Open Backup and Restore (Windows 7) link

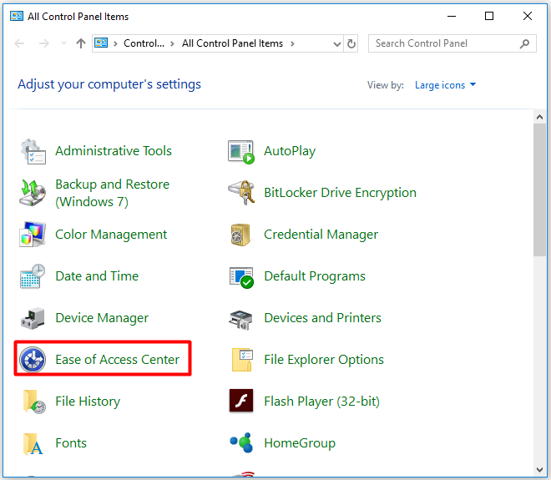point(113,193)
